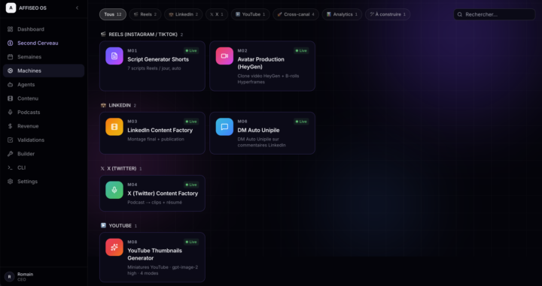Select the À construire filter
This screenshot has width=542, height=286.
point(388,14)
